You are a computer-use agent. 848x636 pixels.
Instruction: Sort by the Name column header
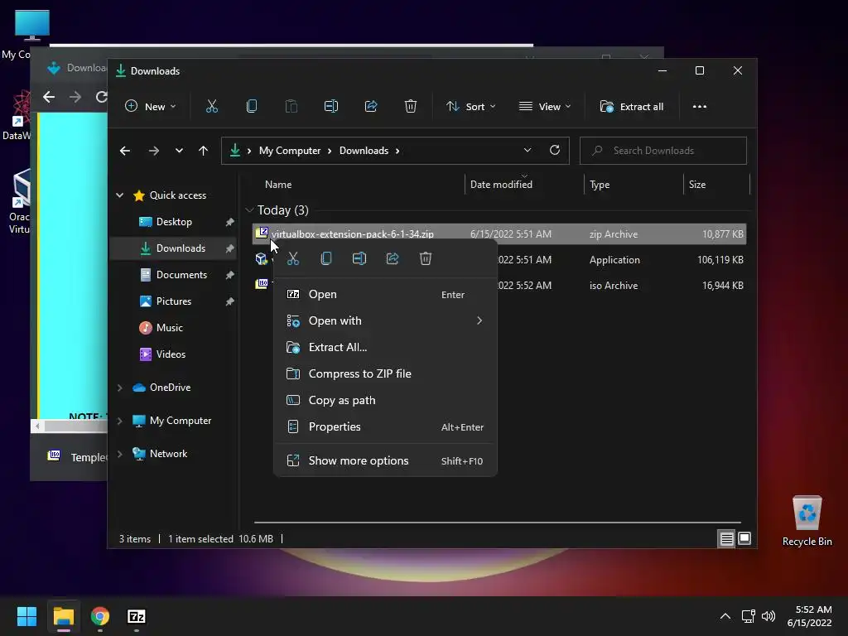click(x=278, y=185)
